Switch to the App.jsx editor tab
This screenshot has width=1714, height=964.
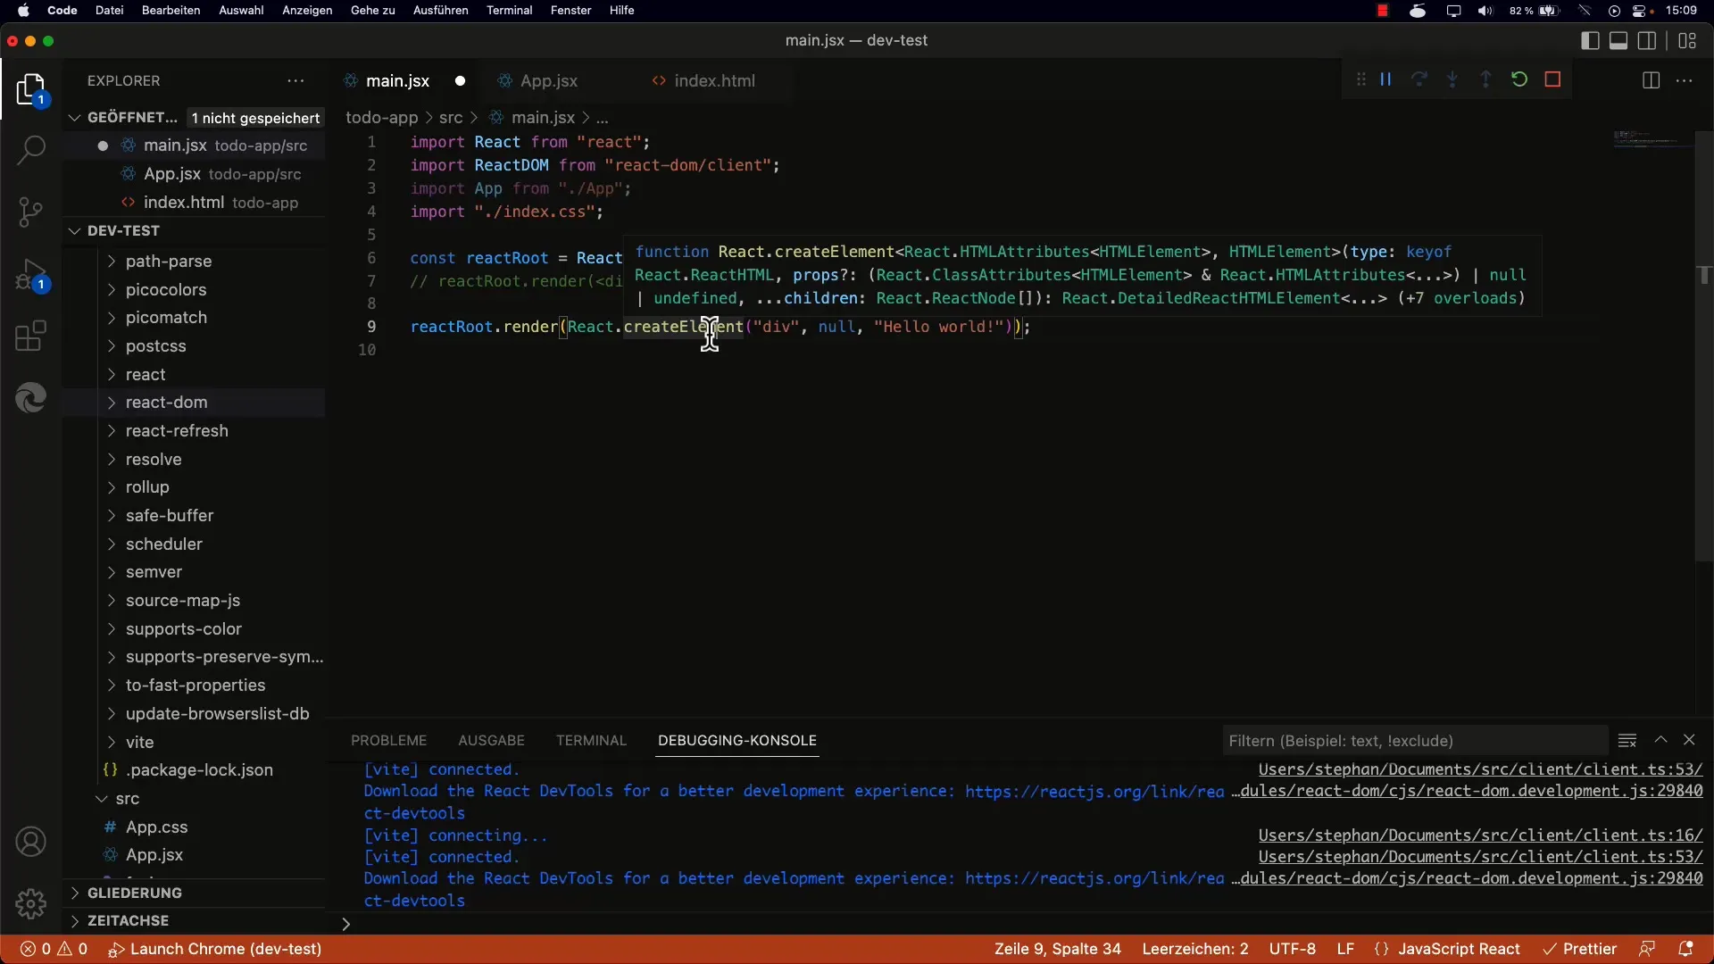(548, 80)
